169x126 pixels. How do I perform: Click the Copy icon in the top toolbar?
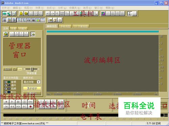(67, 14)
